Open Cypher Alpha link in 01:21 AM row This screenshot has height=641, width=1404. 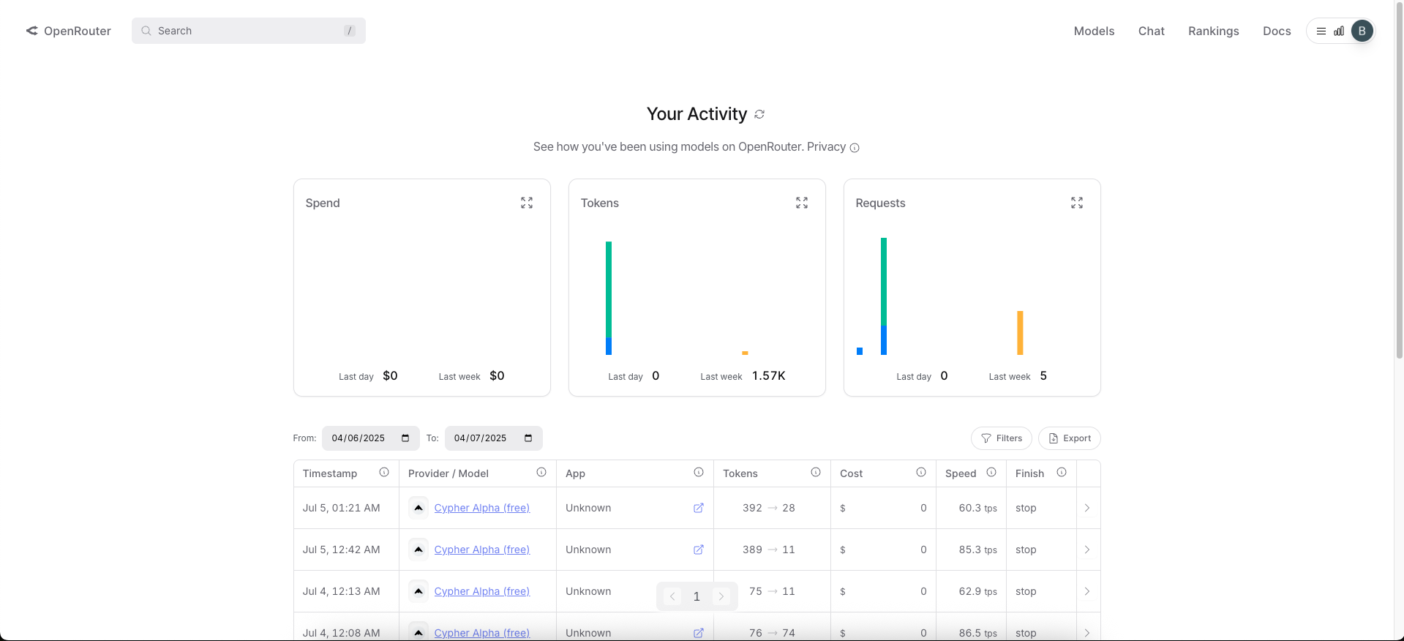tap(481, 508)
